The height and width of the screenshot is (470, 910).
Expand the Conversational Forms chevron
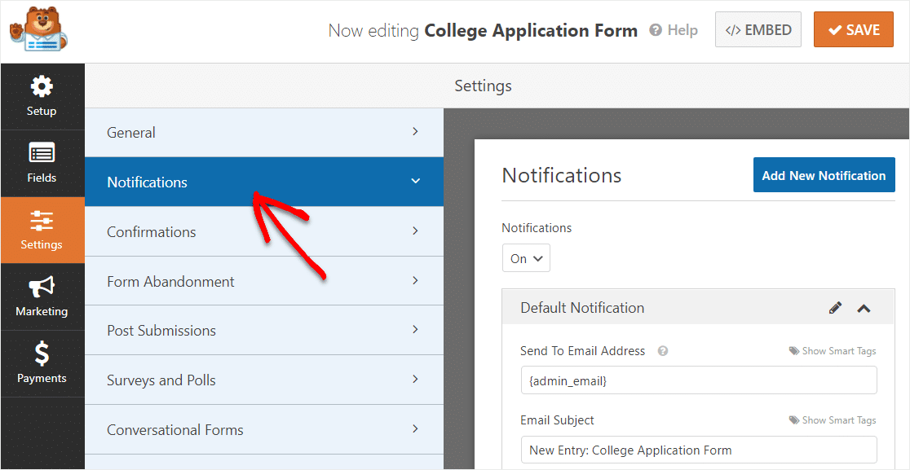pos(415,428)
